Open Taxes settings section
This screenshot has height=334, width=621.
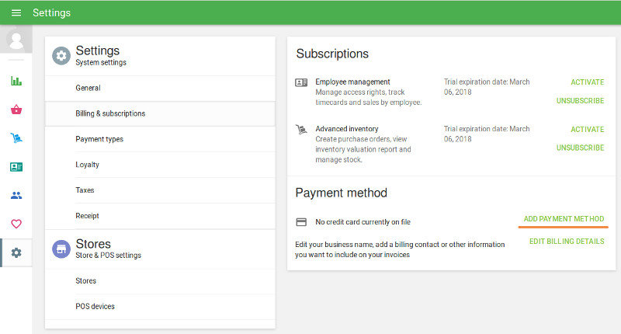tap(85, 190)
